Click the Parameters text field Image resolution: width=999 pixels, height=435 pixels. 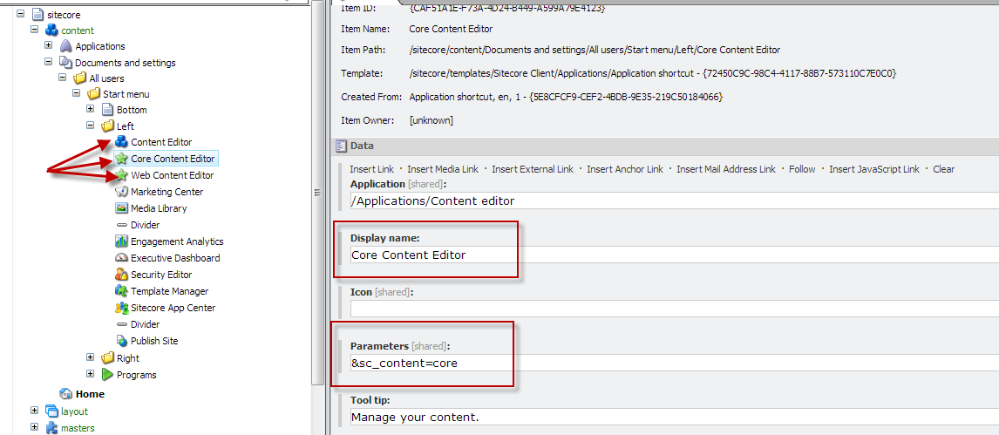pos(671,363)
